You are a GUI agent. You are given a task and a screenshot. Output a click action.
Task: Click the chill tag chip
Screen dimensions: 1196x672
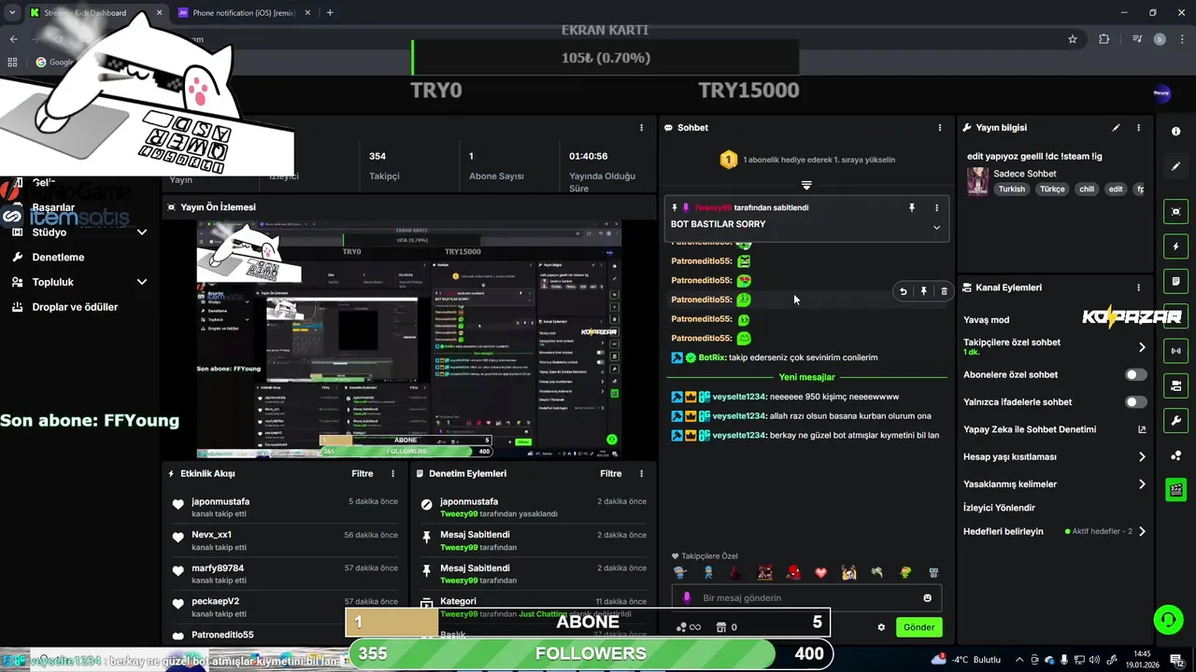1086,189
